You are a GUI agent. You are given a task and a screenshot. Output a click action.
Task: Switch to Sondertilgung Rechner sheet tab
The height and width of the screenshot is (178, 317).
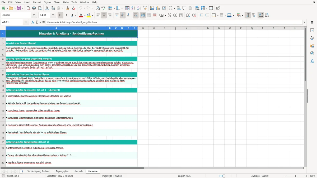coord(39,171)
